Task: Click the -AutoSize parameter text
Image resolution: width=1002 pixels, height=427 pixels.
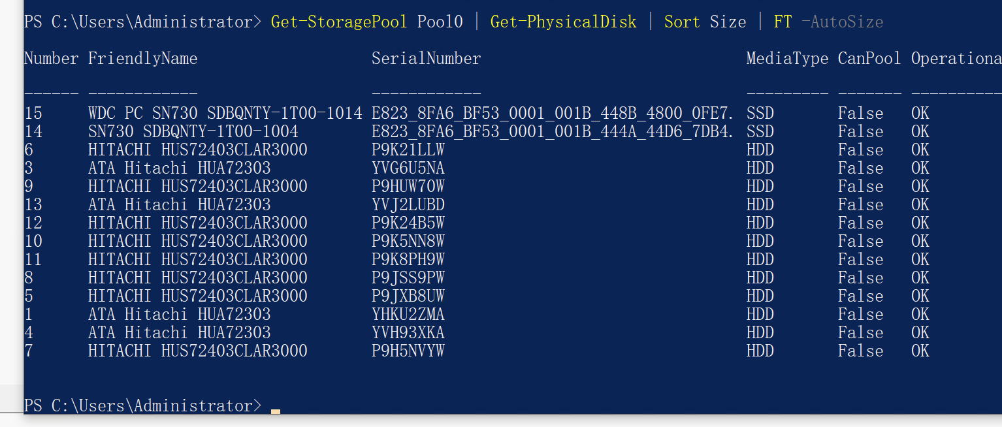Action: click(842, 22)
